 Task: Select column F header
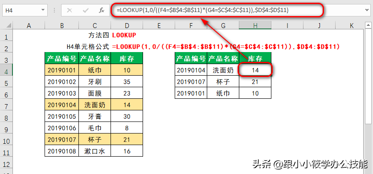[x=191, y=25]
